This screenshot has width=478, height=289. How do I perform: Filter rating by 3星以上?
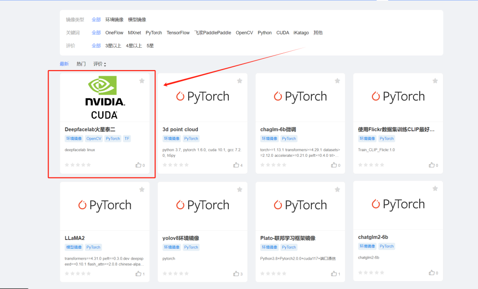[x=113, y=46]
